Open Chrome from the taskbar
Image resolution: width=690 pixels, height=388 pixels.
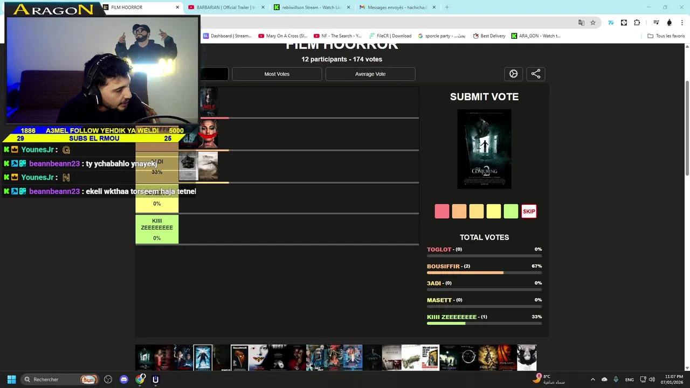(140, 379)
